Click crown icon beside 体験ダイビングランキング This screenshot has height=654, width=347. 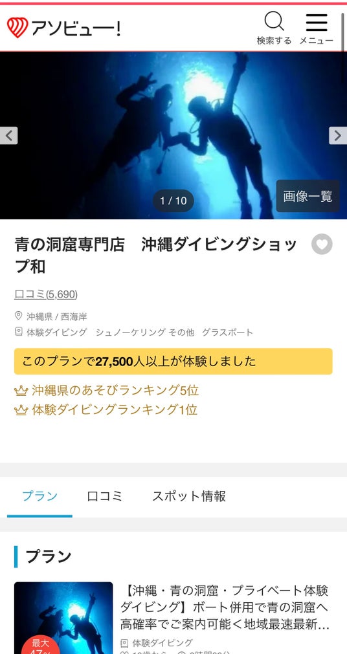(21, 410)
